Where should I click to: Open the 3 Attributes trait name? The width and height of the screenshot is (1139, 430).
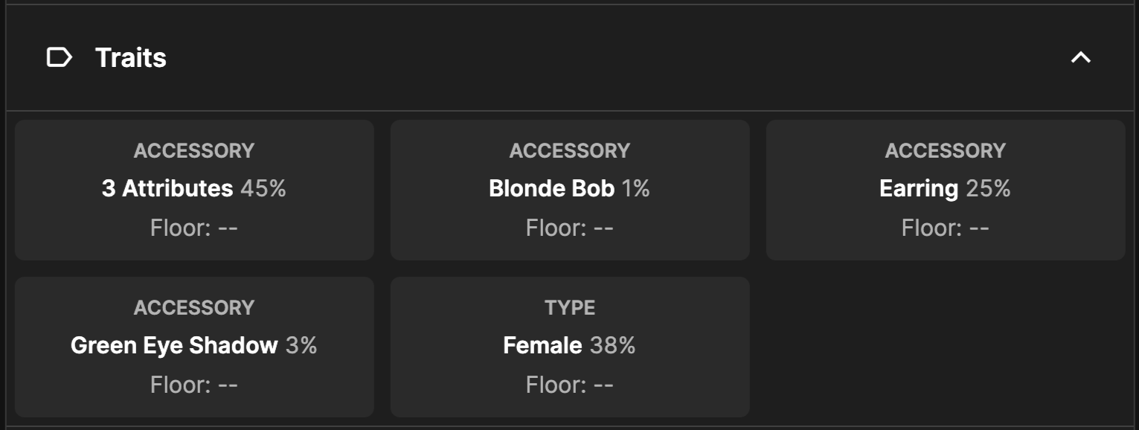[167, 188]
